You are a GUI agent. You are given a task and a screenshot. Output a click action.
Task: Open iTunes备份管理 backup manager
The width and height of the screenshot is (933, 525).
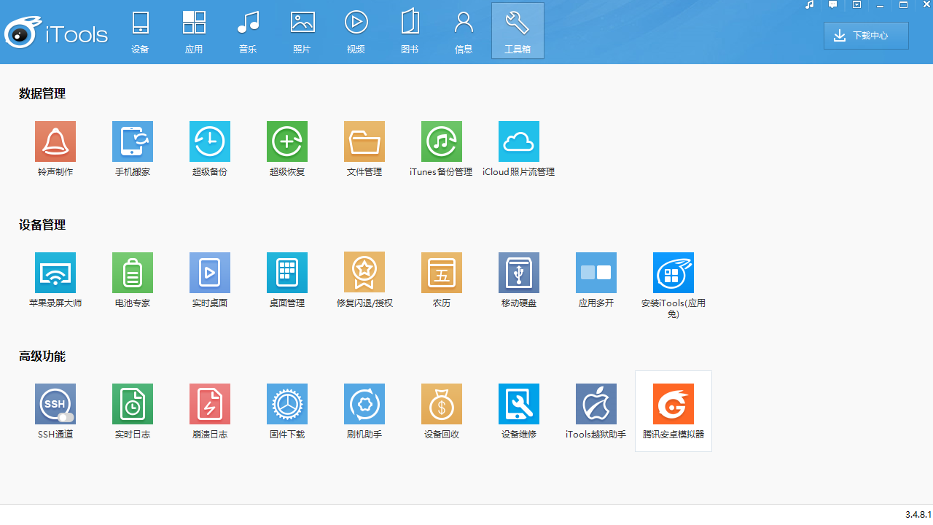(441, 141)
